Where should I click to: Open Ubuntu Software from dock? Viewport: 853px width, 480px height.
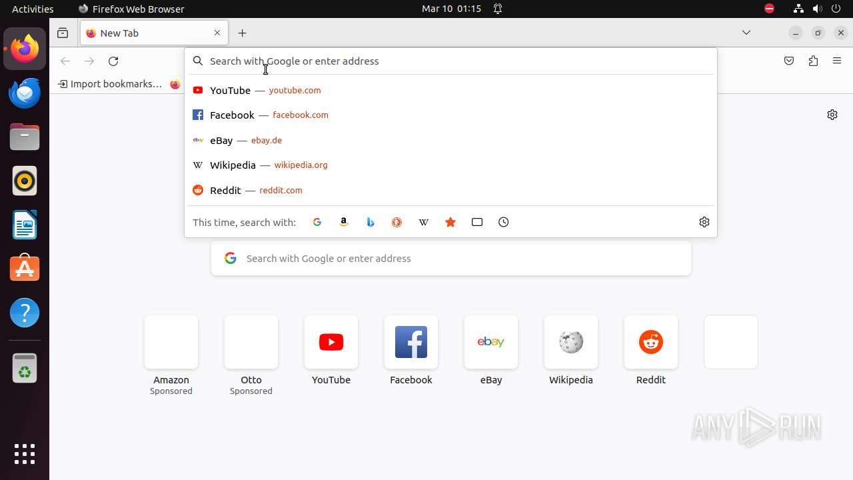[25, 269]
